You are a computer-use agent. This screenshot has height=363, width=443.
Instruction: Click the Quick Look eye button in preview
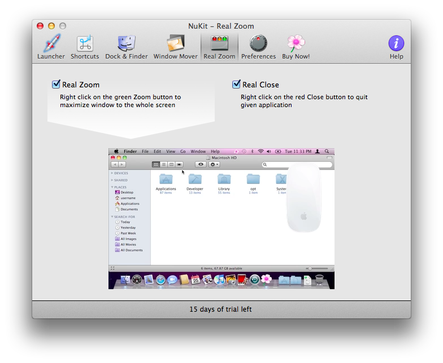[201, 165]
